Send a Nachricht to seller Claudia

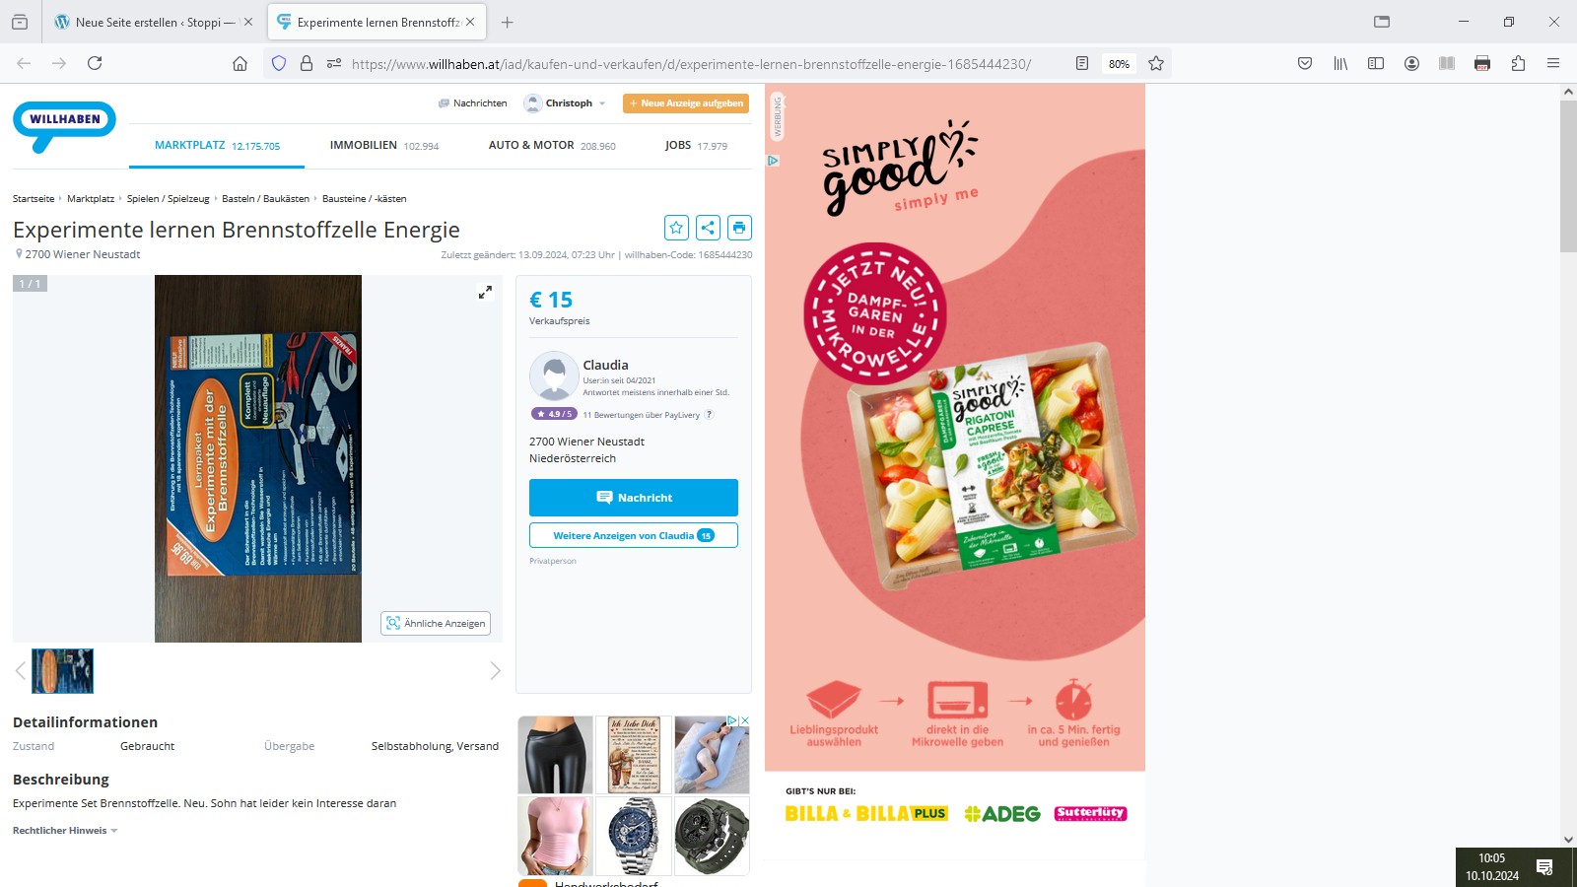[634, 498]
